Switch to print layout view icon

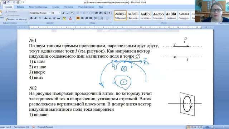(189, 127)
